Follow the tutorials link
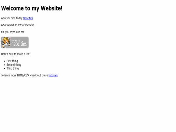This screenshot has height=132, width=176. 53,75
